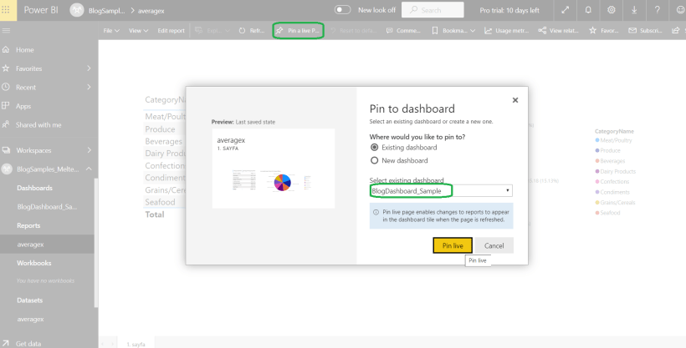Click the notifications bell icon
This screenshot has height=348, width=686.
pos(590,10)
